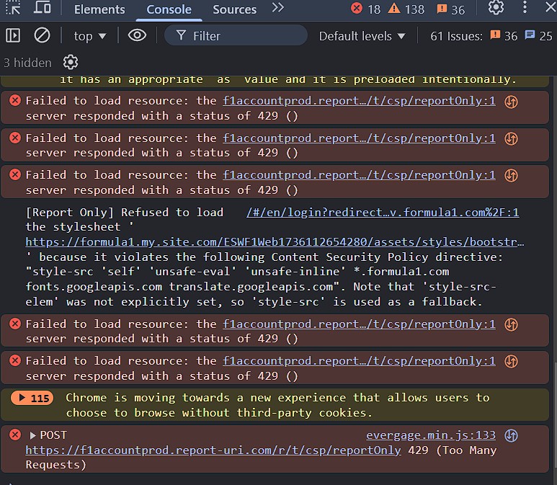Image resolution: width=557 pixels, height=485 pixels.
Task: Clear the console with the ban icon
Action: (x=42, y=35)
